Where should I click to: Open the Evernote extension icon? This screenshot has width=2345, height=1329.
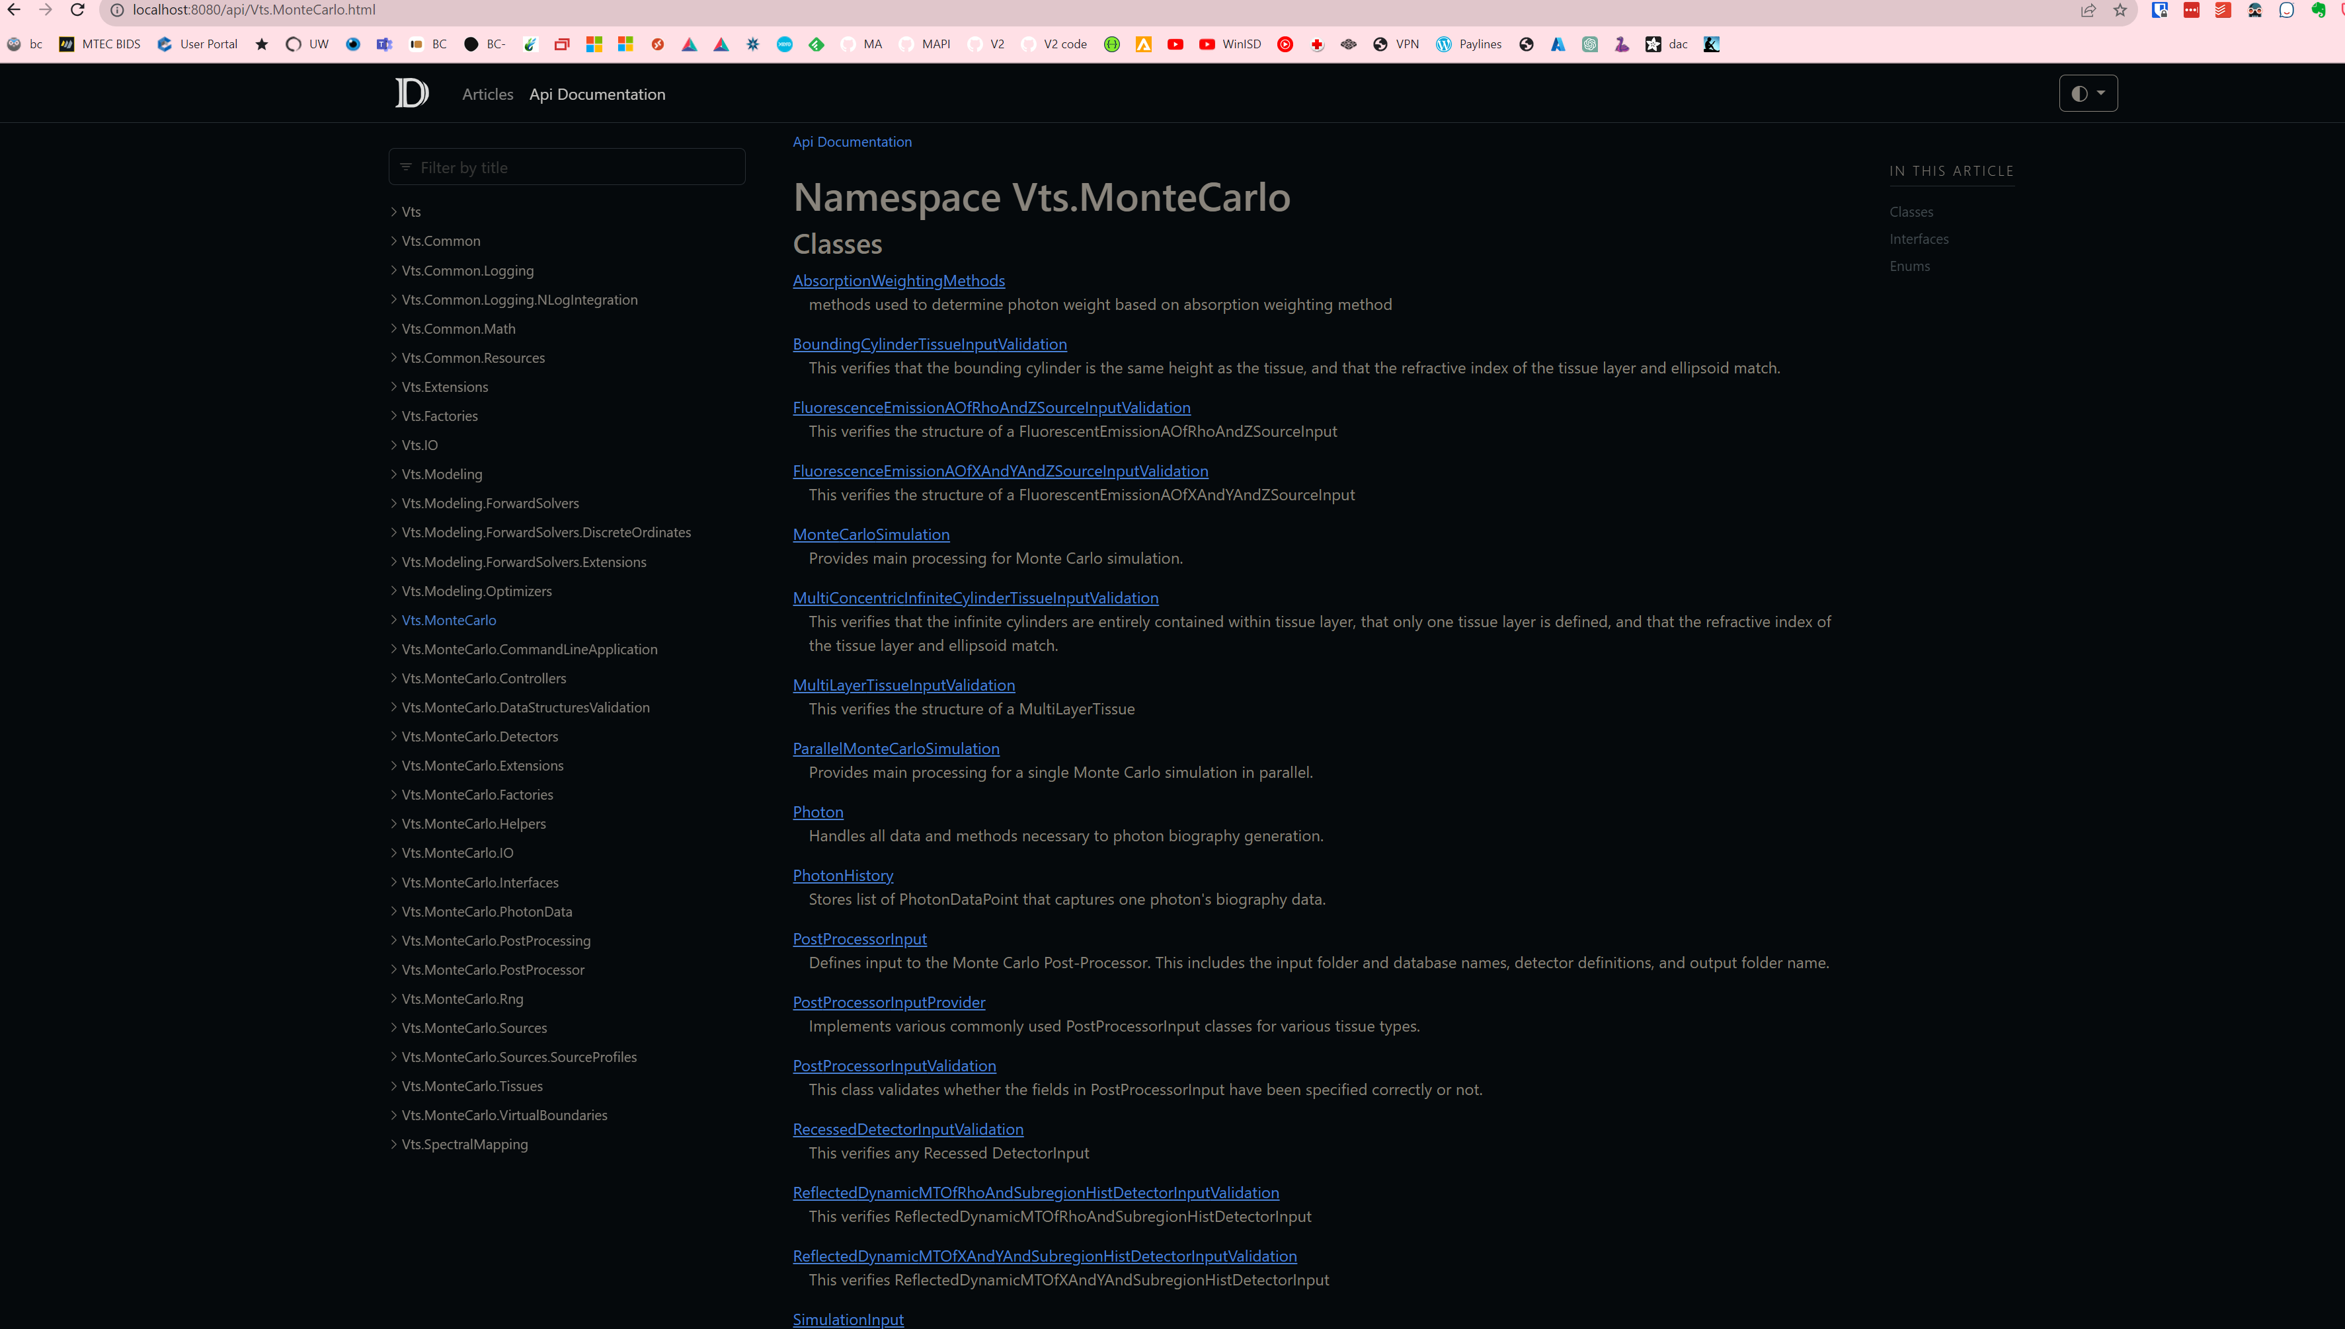tap(2319, 10)
